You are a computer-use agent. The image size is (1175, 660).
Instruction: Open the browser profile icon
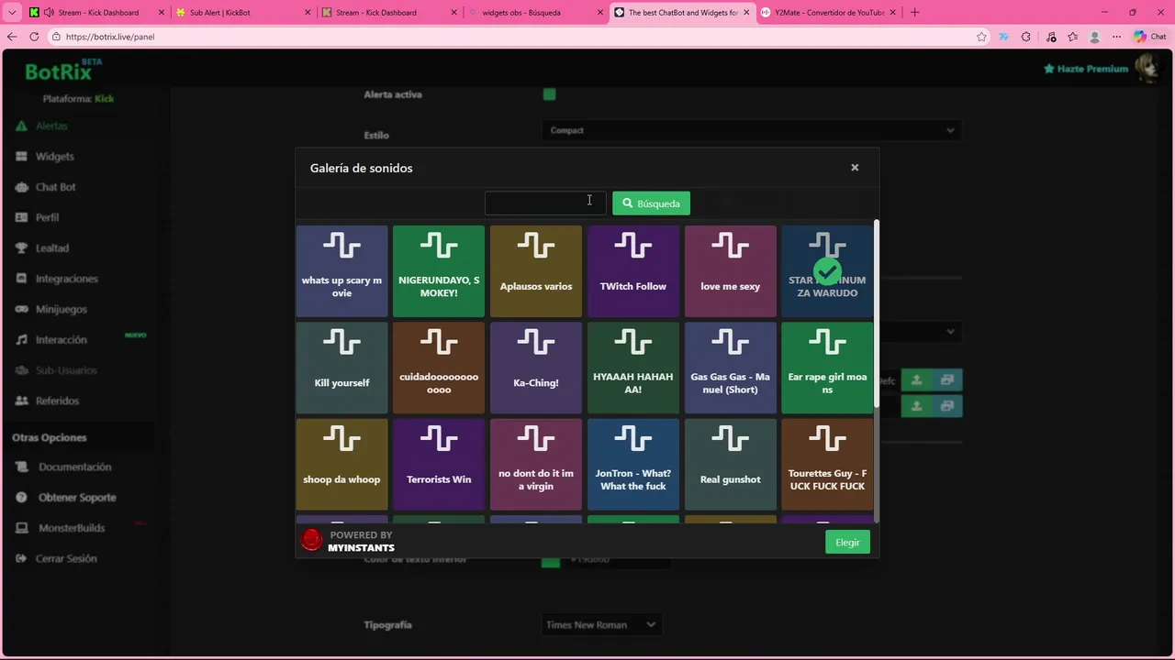pos(1094,37)
